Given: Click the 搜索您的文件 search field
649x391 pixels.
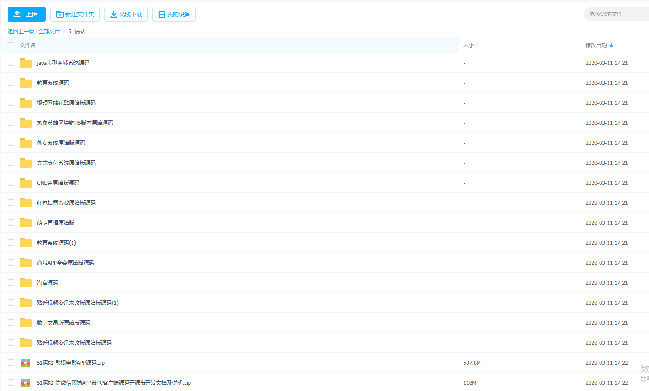Looking at the screenshot, I should [617, 14].
